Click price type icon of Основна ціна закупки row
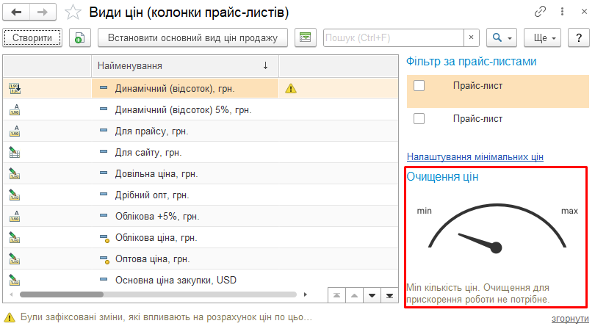The image size is (595, 329). point(15,280)
